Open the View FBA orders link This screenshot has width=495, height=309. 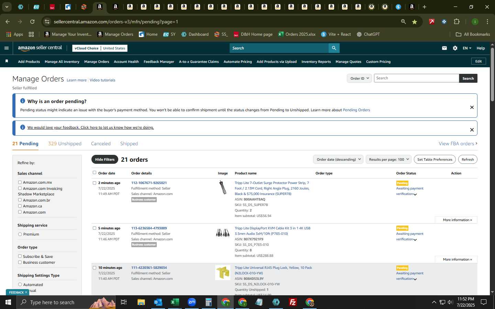458,144
